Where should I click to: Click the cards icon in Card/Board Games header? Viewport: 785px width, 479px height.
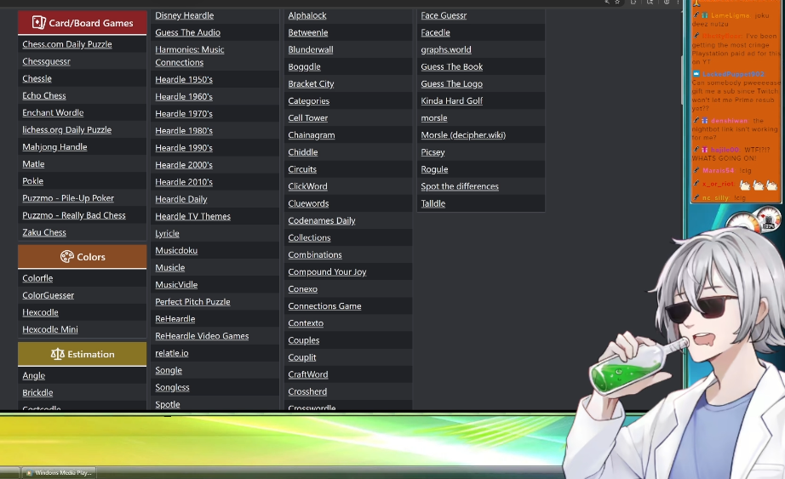pyautogui.click(x=38, y=23)
